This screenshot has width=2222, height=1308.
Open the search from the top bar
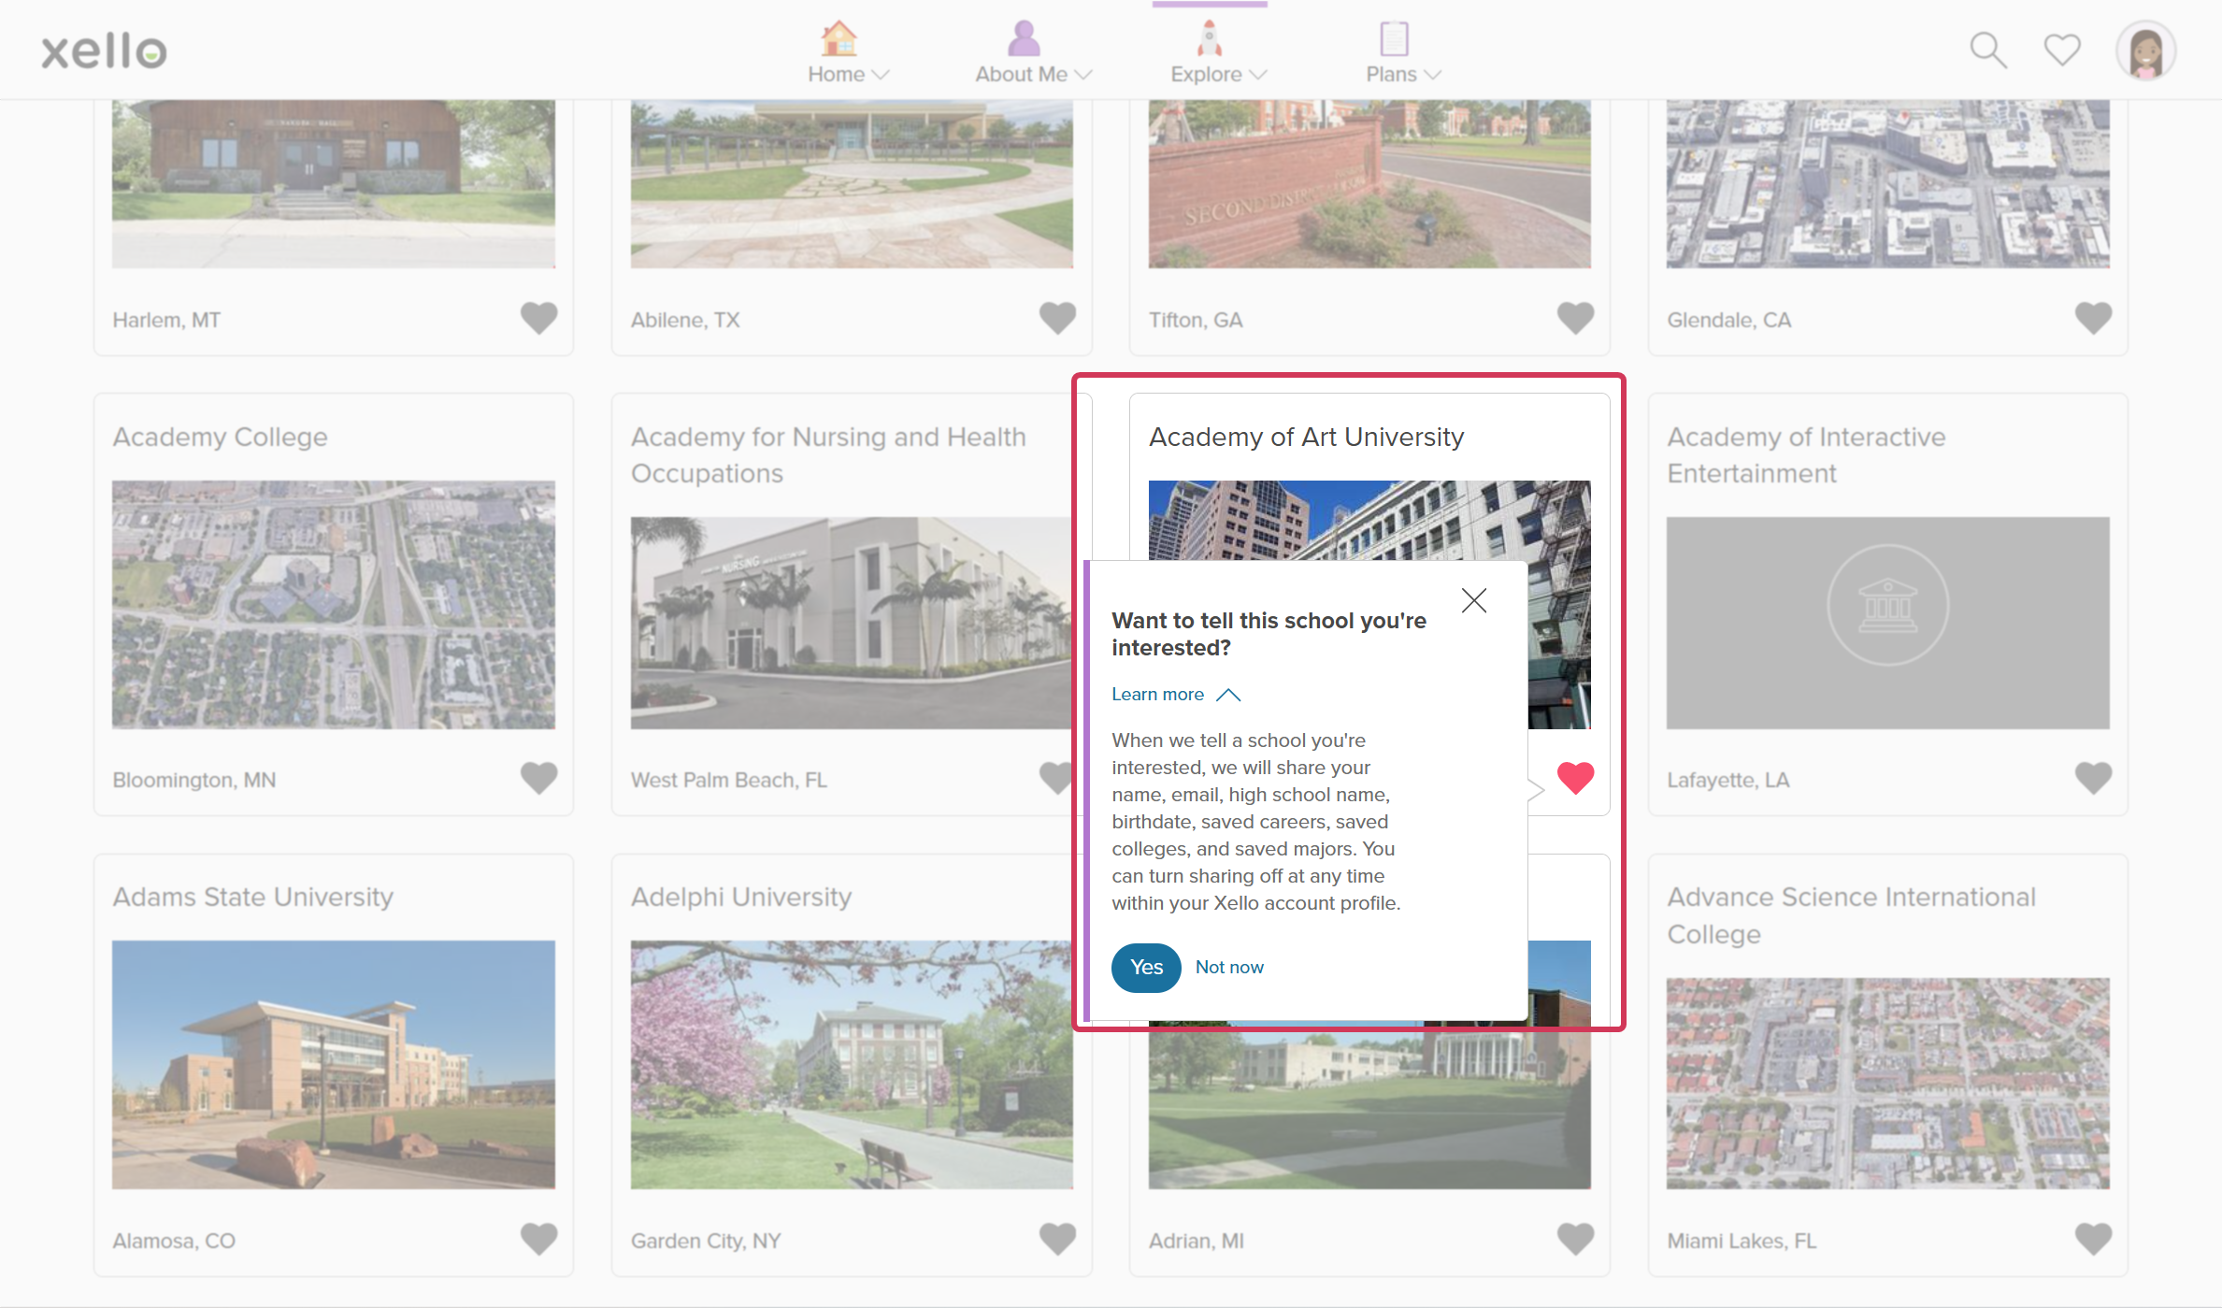click(1987, 50)
